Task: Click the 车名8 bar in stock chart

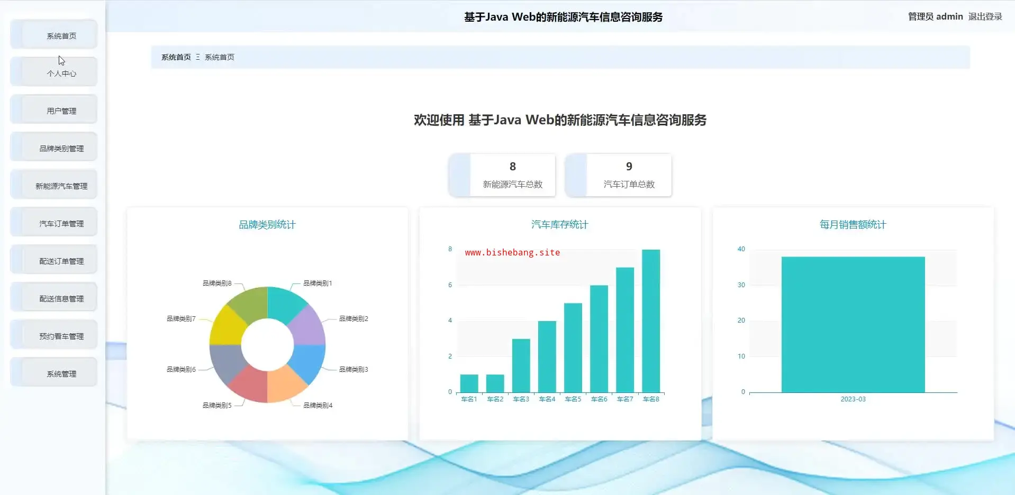Action: coord(650,321)
